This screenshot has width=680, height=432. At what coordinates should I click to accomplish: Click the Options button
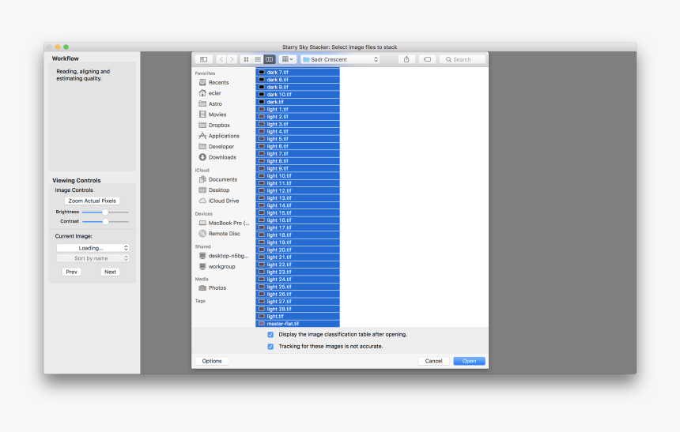point(212,361)
